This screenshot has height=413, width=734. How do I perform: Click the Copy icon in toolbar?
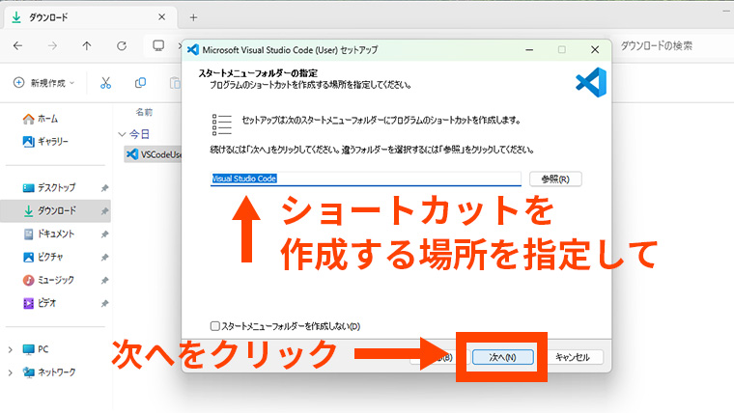pos(141,83)
